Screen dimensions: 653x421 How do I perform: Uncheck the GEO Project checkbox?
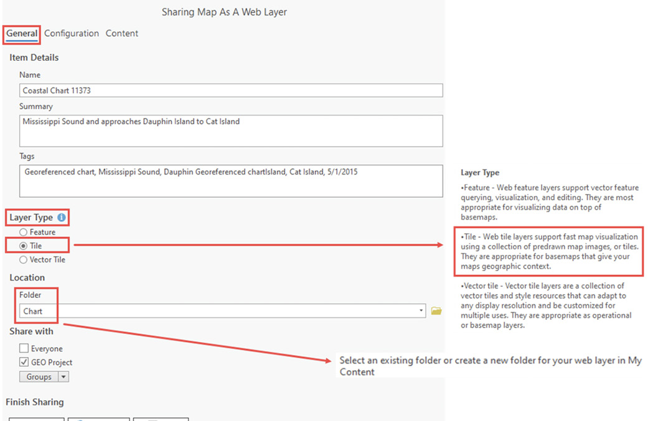coord(24,362)
